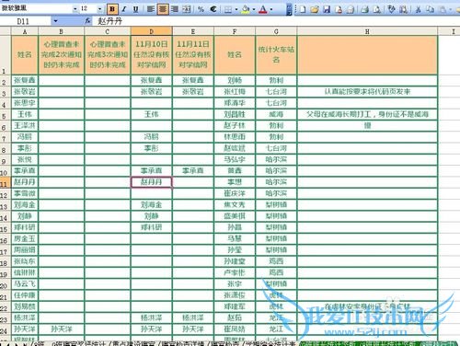Click the Open file folder icon
This screenshot has height=346, width=460.
click(x=315, y=9)
